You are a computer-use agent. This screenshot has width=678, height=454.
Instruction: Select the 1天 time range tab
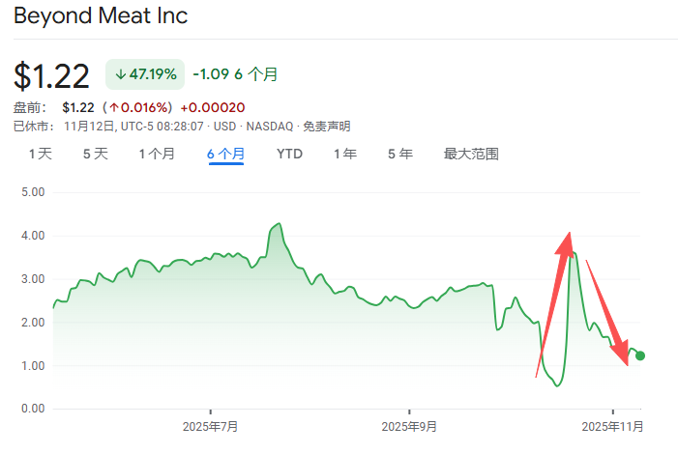point(40,154)
